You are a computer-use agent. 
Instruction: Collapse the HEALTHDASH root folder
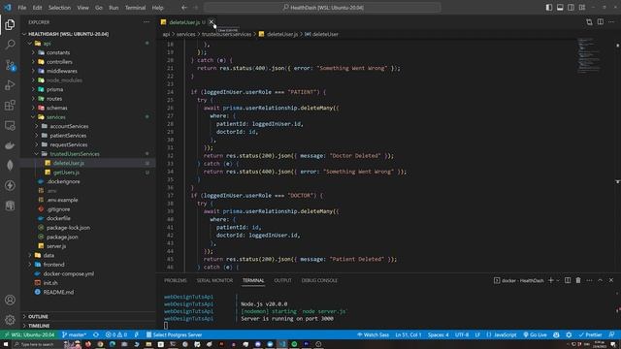coord(68,34)
